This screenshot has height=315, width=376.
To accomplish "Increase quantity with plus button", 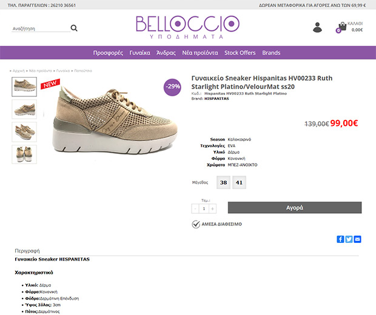I will [212, 208].
